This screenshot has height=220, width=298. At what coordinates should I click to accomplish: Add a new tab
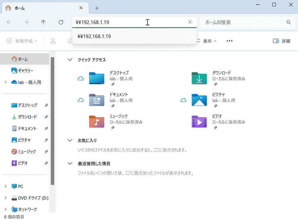pyautogui.click(x=97, y=8)
